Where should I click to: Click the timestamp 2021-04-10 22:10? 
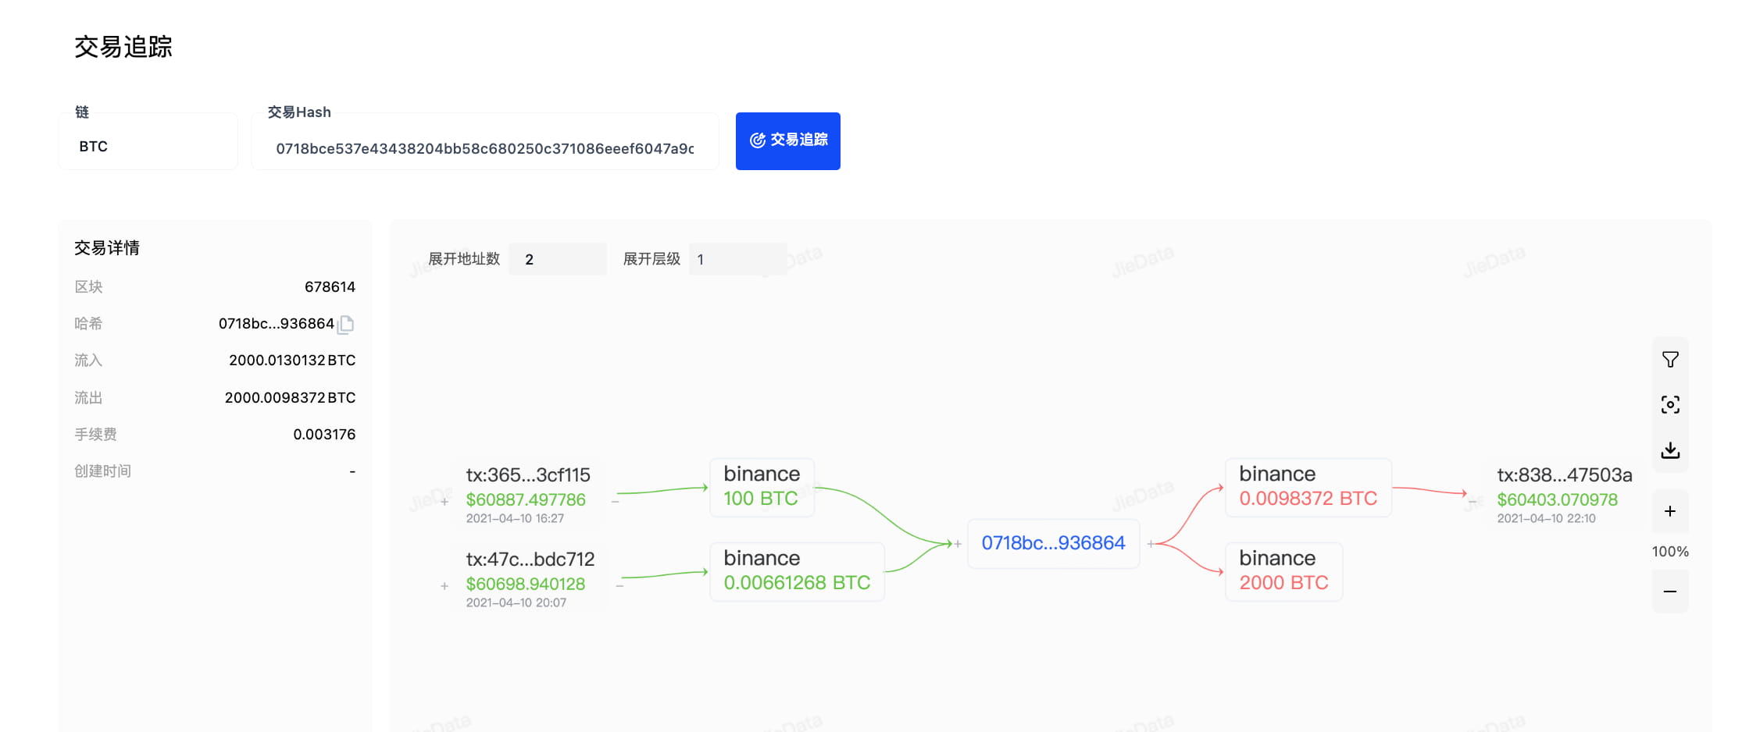click(1546, 518)
